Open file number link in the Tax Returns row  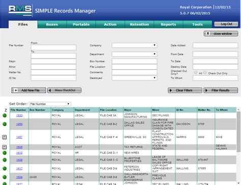tap(19, 147)
